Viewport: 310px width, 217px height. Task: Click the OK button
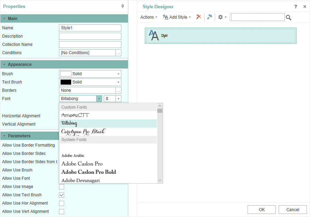262,209
